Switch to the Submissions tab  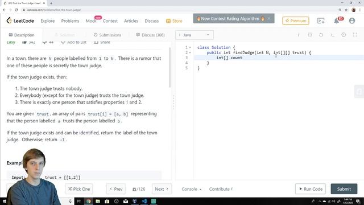click(x=107, y=35)
